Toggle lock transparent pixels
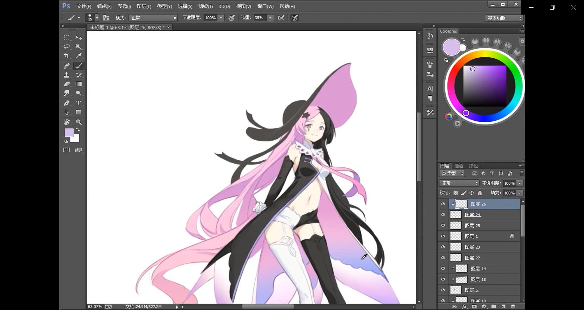584x310 pixels. [x=456, y=193]
